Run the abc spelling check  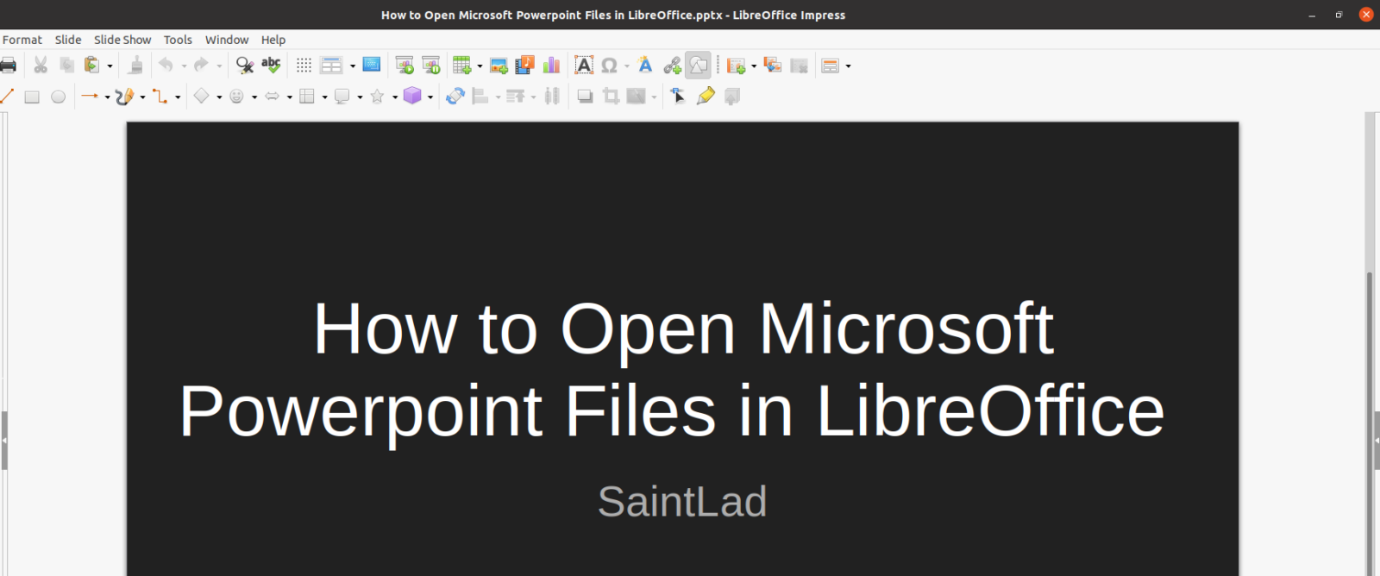point(271,66)
